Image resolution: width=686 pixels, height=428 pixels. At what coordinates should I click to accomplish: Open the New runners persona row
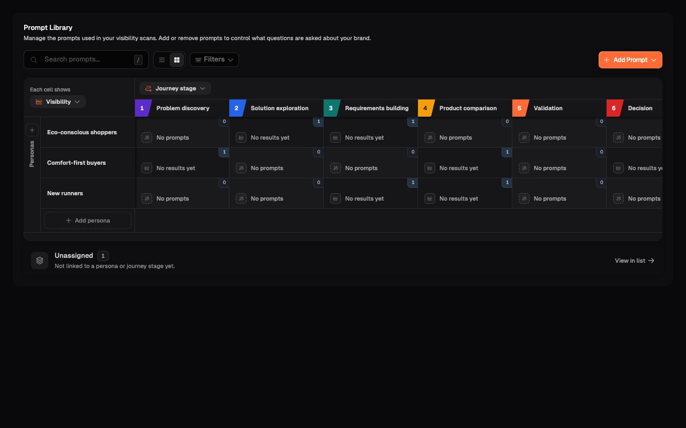coord(88,193)
